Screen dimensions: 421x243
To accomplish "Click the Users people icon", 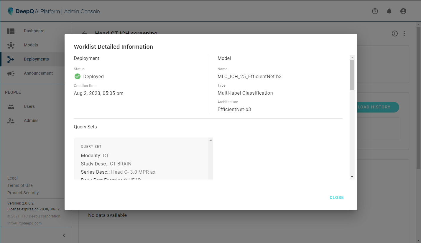I will pos(11,107).
